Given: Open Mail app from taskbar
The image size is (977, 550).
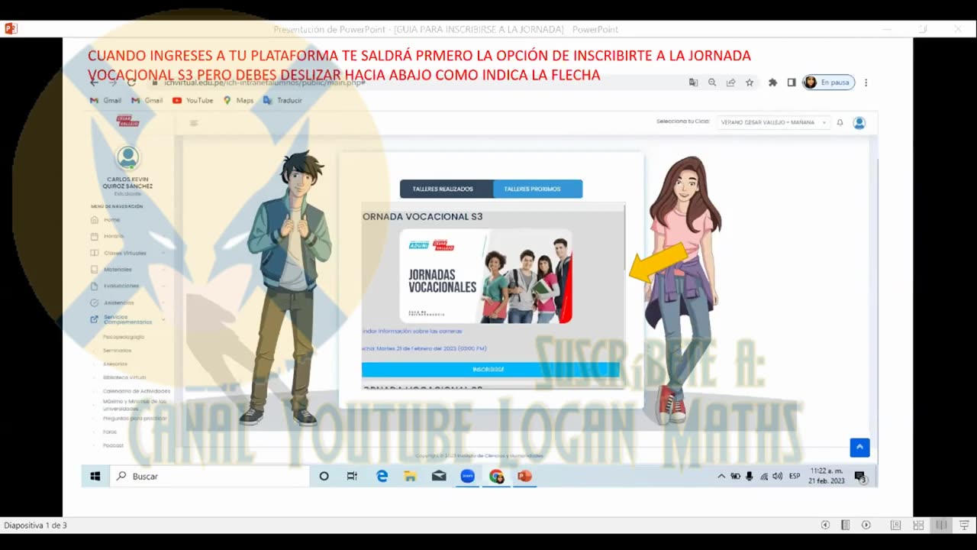Looking at the screenshot, I should pyautogui.click(x=439, y=476).
